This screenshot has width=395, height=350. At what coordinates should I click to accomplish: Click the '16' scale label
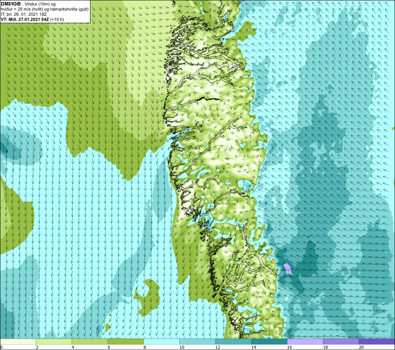(x=290, y=347)
